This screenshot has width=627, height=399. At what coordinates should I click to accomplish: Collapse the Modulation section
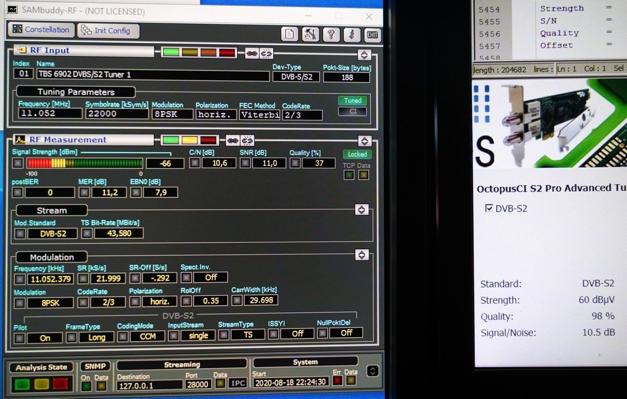pyautogui.click(x=361, y=255)
